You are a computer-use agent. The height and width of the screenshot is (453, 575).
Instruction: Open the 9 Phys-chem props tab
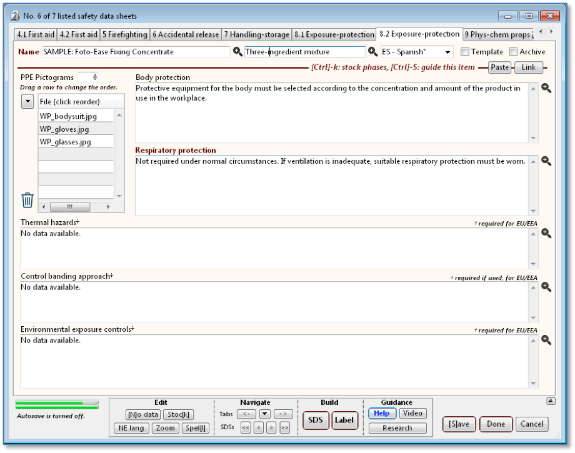coord(499,34)
